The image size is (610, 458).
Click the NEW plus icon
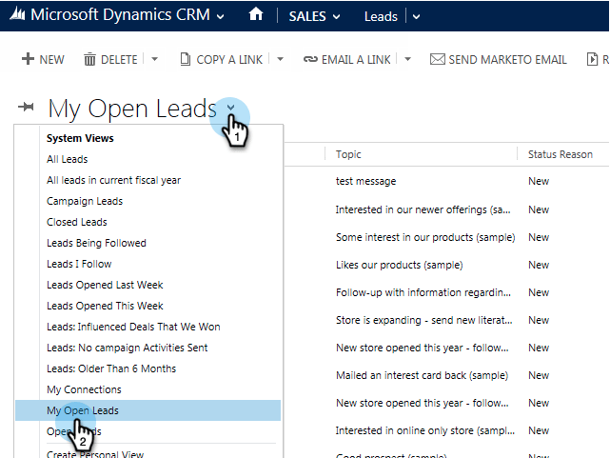(28, 59)
